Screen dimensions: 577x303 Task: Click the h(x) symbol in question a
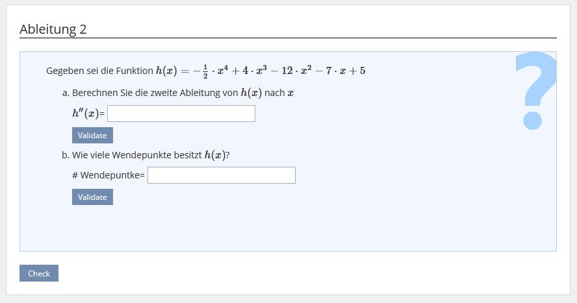point(251,93)
